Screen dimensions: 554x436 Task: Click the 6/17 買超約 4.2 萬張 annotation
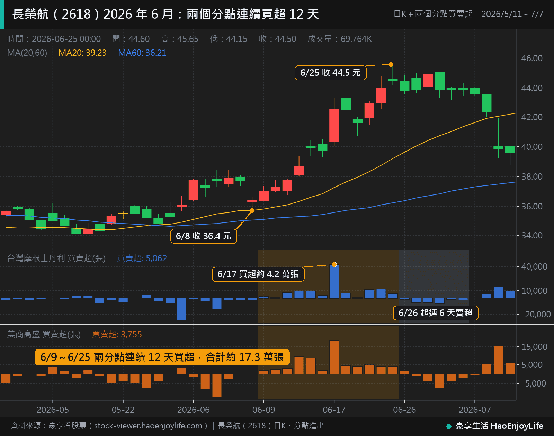click(258, 274)
